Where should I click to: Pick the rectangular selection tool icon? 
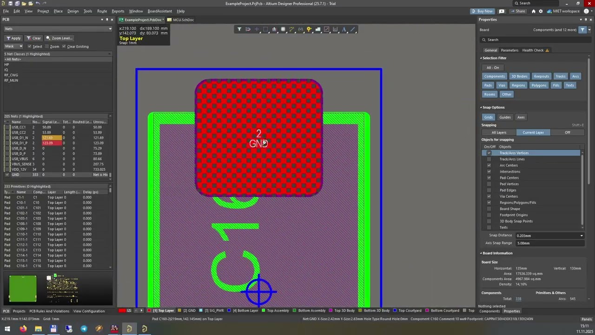[265, 29]
